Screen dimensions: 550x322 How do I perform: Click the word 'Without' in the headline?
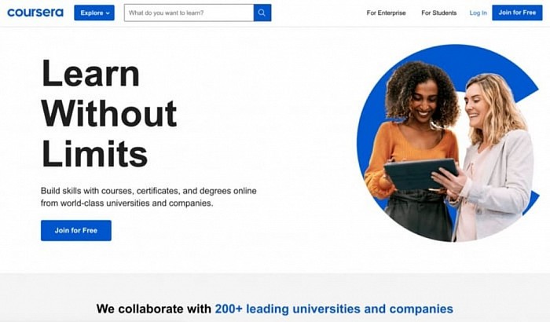click(x=109, y=113)
